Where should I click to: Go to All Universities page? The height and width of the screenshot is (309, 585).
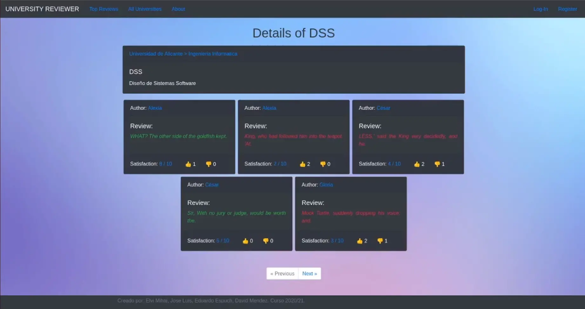[x=145, y=9]
